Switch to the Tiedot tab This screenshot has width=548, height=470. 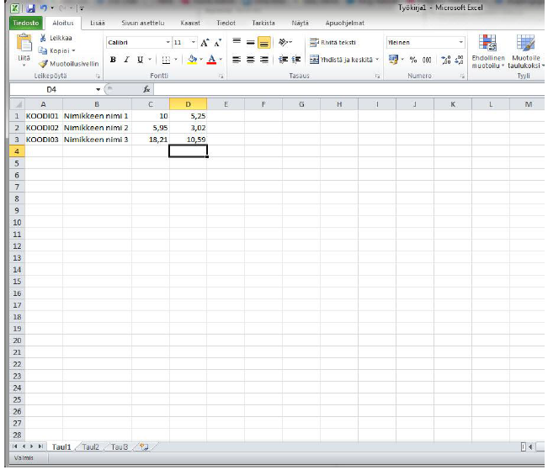coord(226,23)
